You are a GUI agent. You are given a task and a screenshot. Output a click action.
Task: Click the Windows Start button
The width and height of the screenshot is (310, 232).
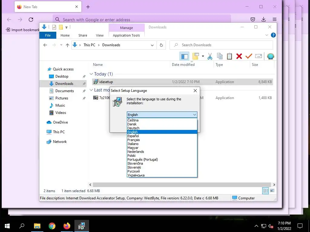tap(7, 226)
